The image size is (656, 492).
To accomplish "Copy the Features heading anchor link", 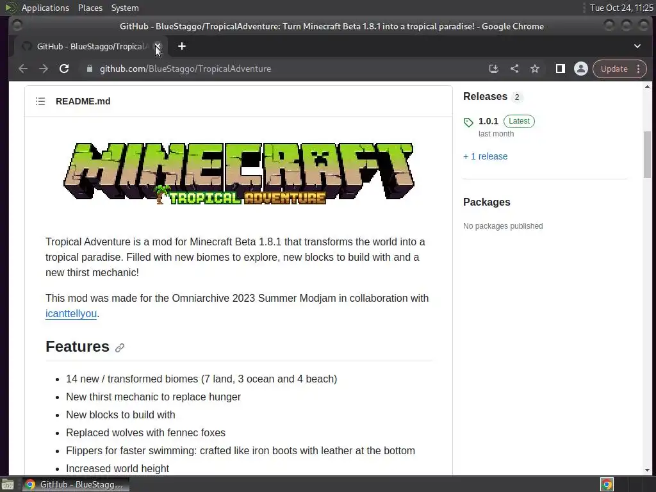I will click(120, 348).
